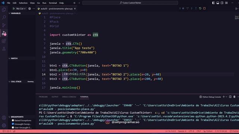239x134 pixels.
Task: Select the Terminal panel tab
Action: point(84,97)
